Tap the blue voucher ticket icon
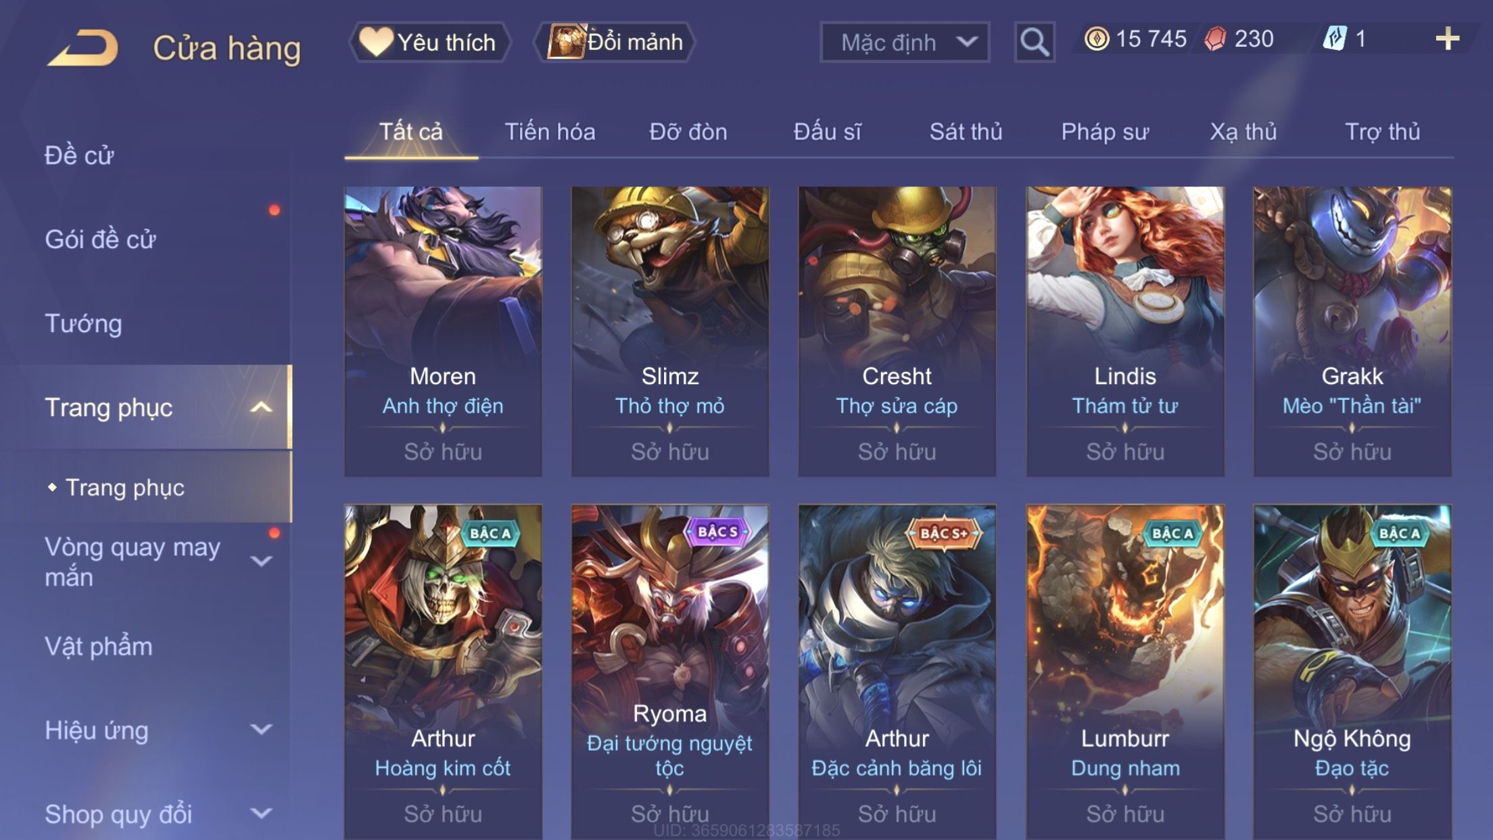 point(1335,39)
